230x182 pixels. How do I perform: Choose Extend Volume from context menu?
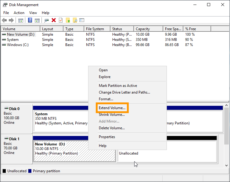point(112,108)
